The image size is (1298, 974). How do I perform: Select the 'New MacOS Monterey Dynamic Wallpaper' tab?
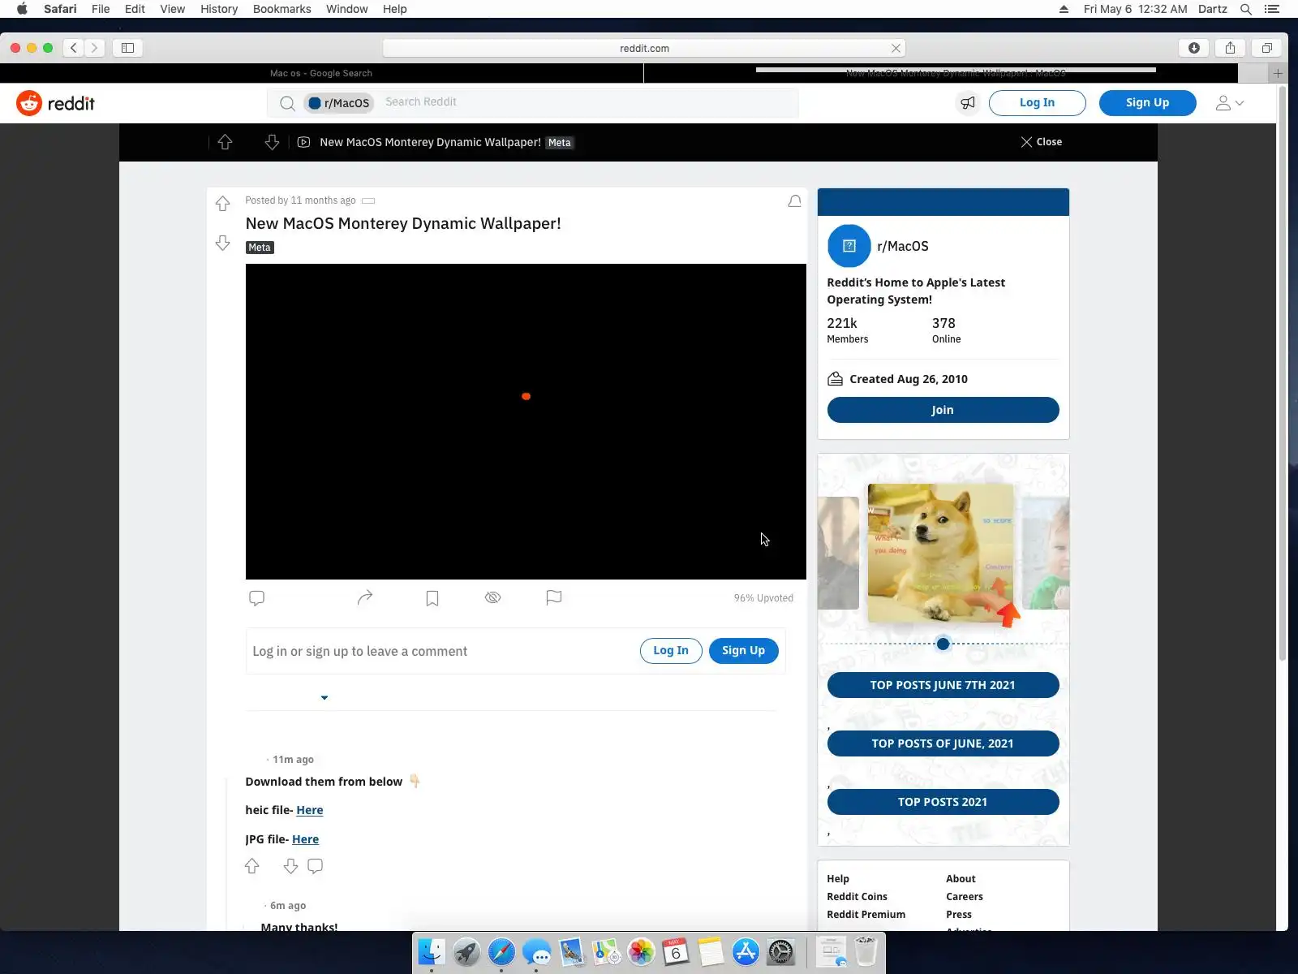click(941, 73)
